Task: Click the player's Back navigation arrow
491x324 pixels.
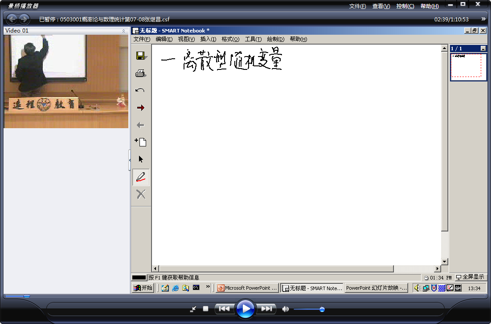Action: 12,19
